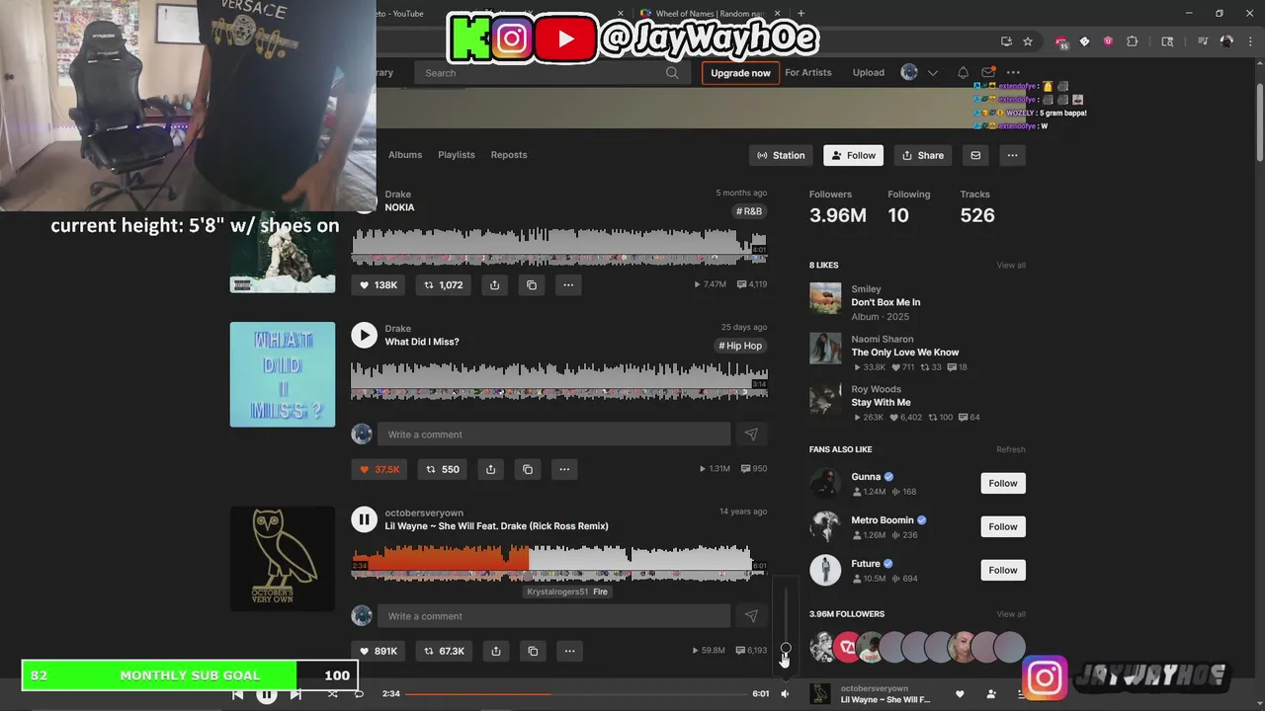
Task: Click Upgrade now
Action: pos(740,73)
